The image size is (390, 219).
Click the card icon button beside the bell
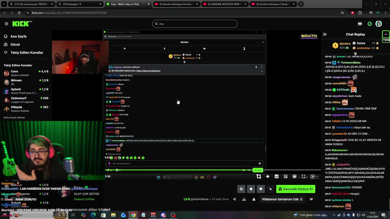(x=241, y=189)
